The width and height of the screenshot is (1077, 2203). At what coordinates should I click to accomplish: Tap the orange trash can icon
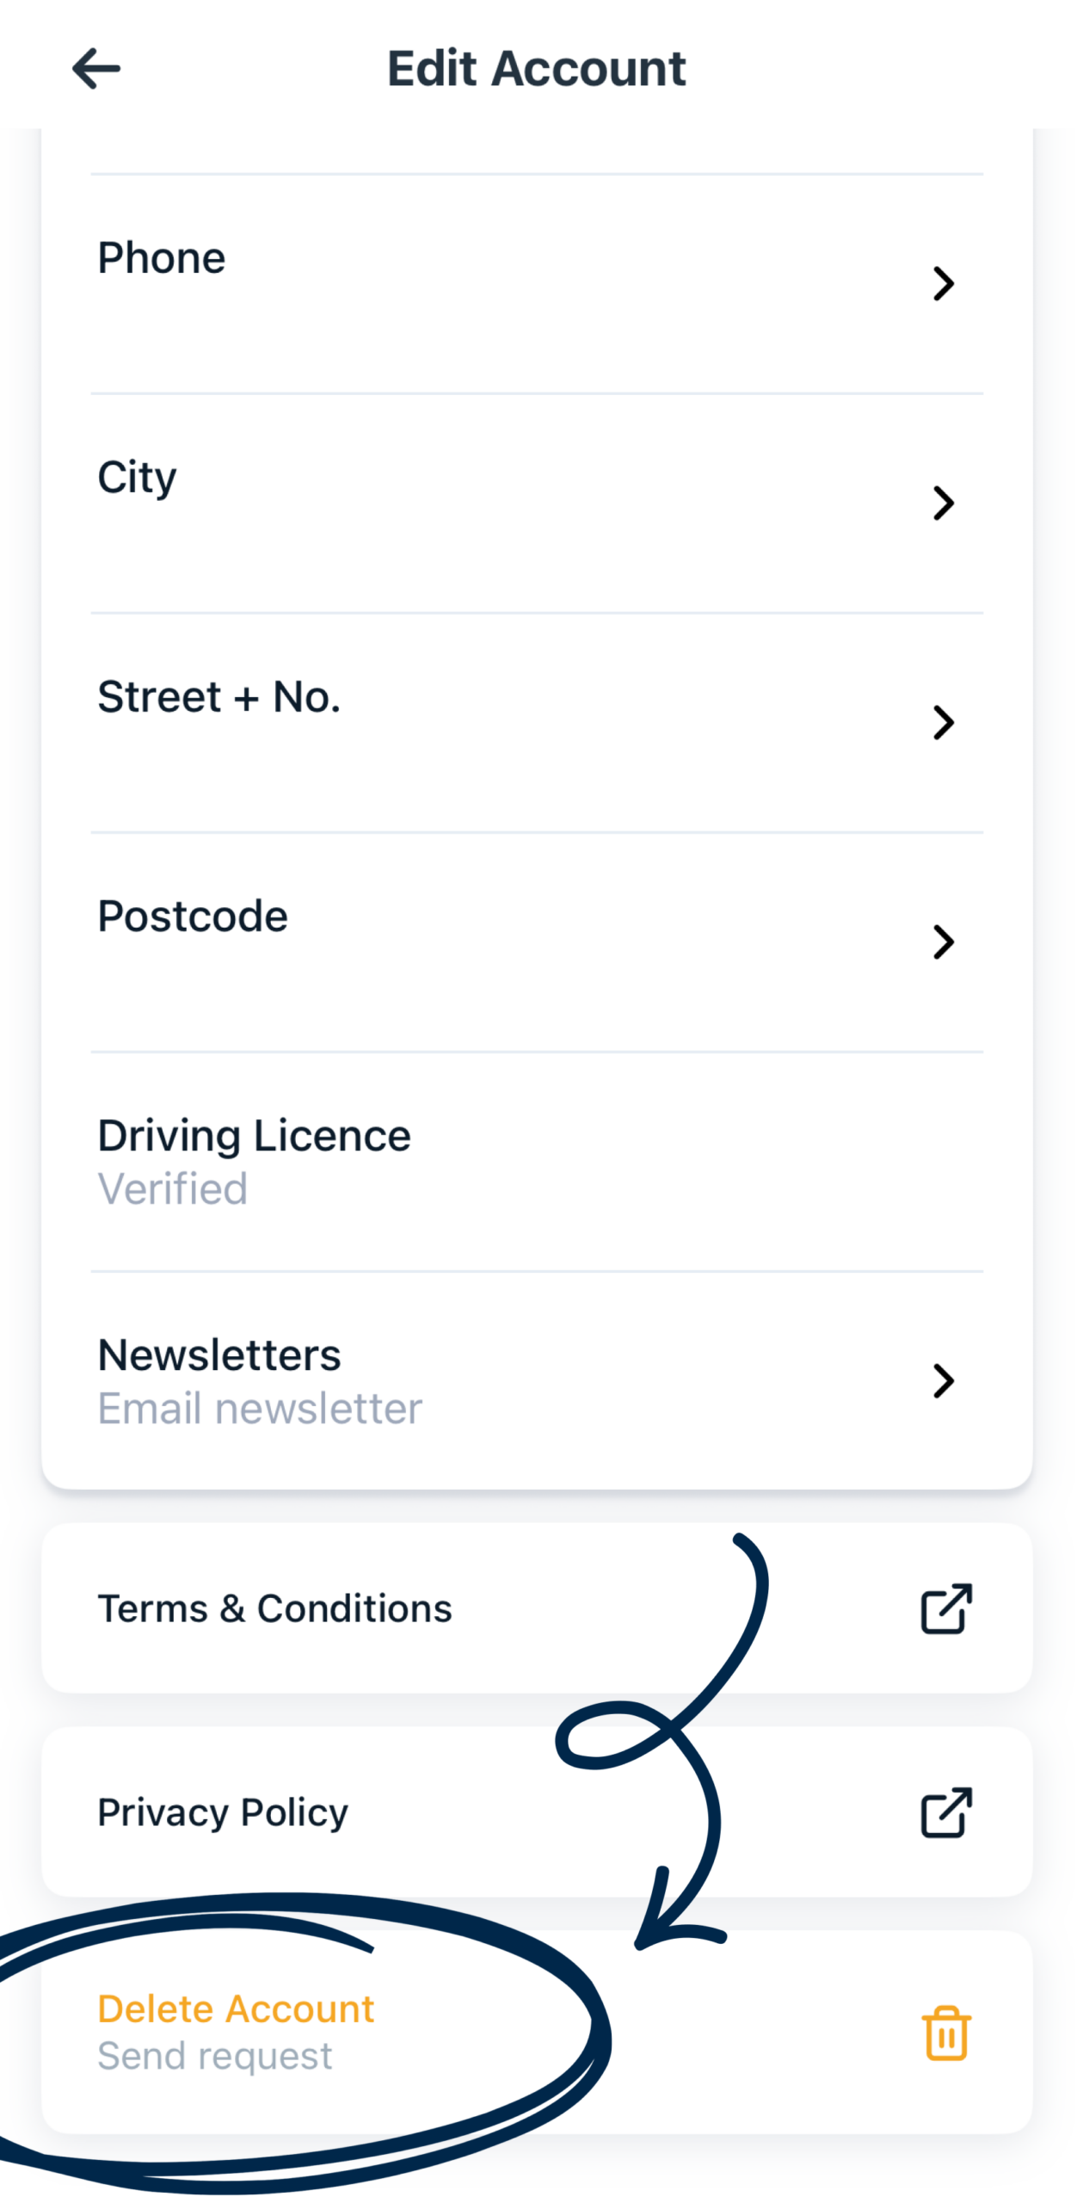click(945, 2033)
